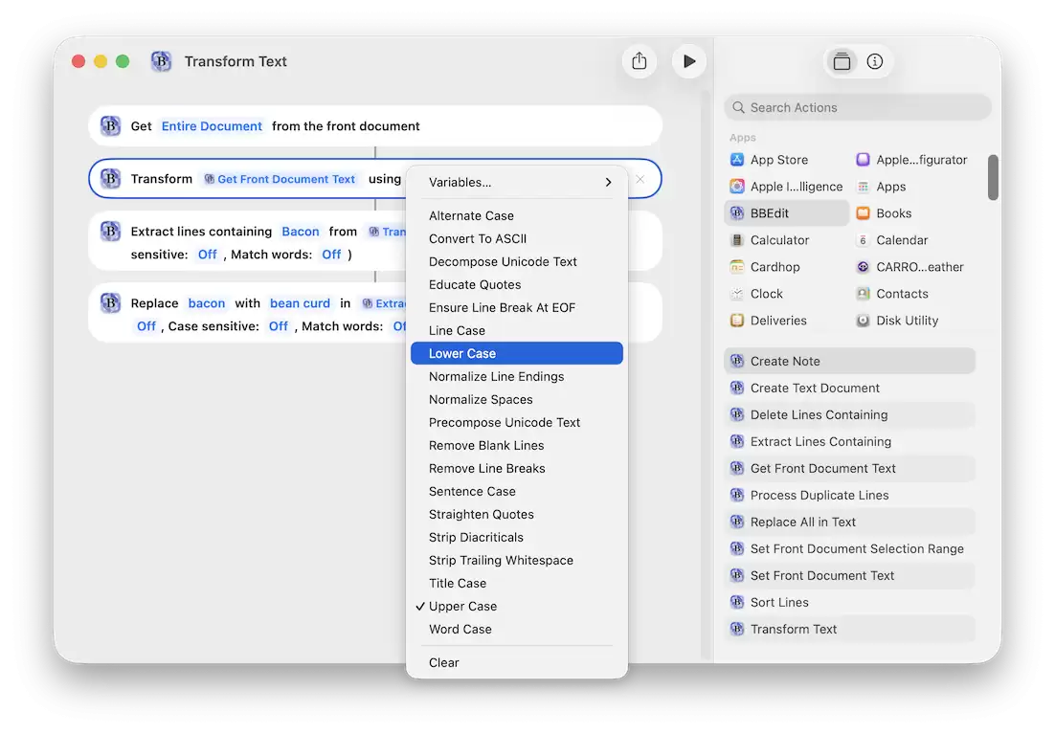Edit the bean curd replacement field
The image size is (1055, 734).
[x=300, y=303]
